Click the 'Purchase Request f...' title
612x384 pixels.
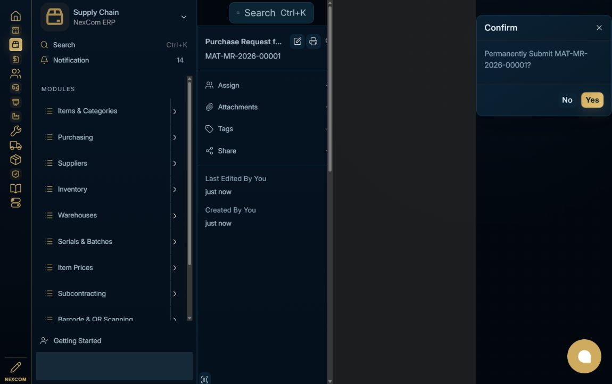pyautogui.click(x=243, y=42)
